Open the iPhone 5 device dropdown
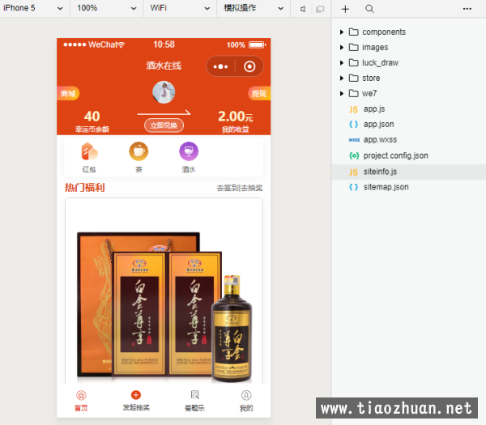This screenshot has height=425, width=486. [x=33, y=8]
